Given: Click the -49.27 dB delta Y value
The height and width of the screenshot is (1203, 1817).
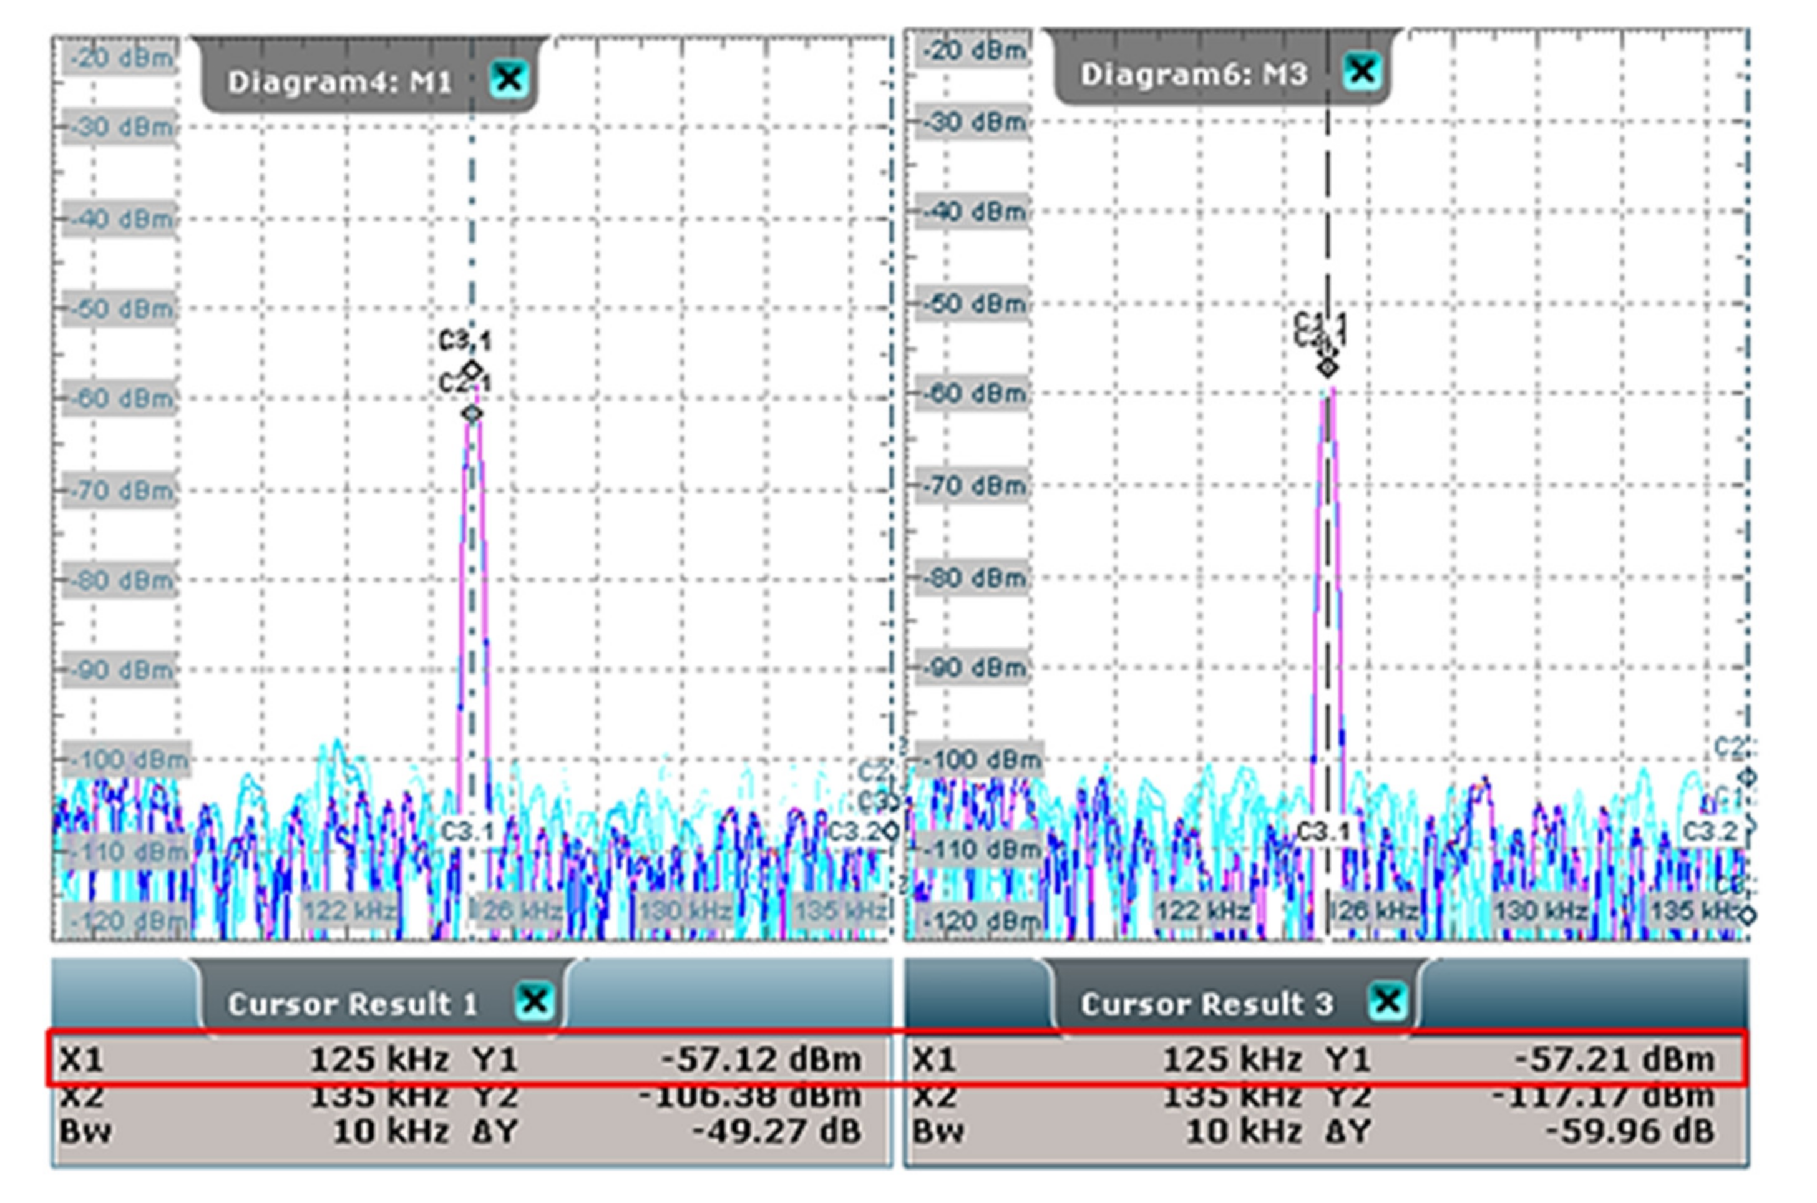Looking at the screenshot, I should [776, 1132].
